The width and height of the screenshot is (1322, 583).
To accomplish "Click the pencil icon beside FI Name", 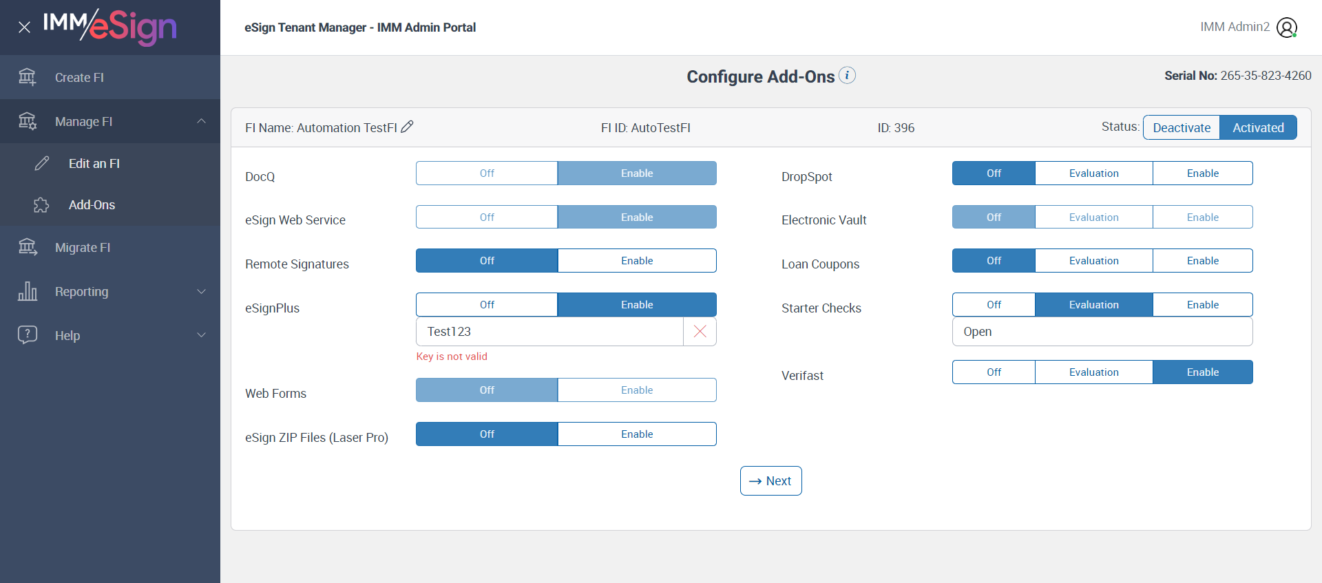I will point(408,127).
